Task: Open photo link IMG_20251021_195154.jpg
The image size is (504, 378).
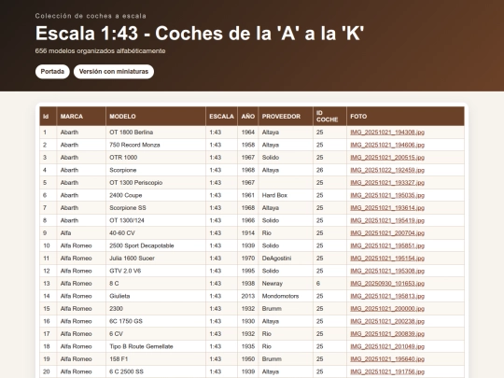Action: (387, 259)
